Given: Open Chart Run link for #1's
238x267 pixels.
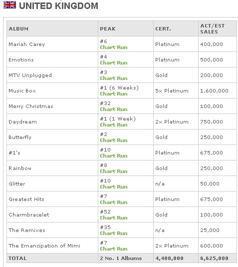Looking at the screenshot, I should (114, 155).
